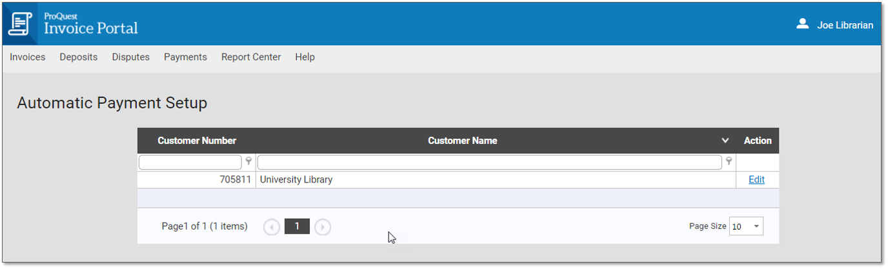Focus the Customer Number filter field

[190, 162]
